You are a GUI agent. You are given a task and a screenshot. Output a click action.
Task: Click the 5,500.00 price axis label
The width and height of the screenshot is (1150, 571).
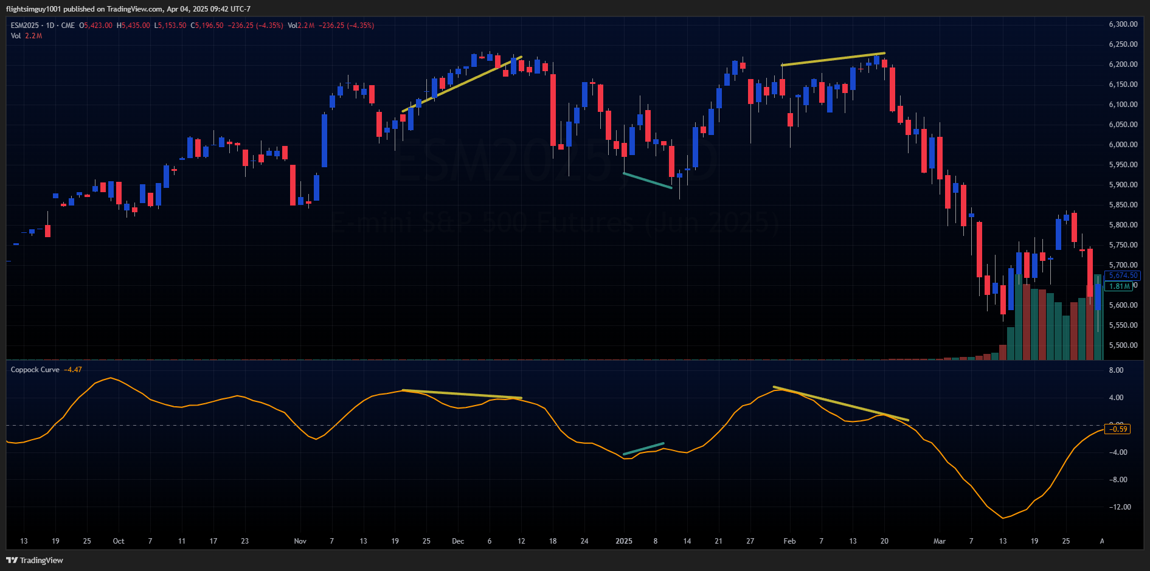click(x=1123, y=345)
